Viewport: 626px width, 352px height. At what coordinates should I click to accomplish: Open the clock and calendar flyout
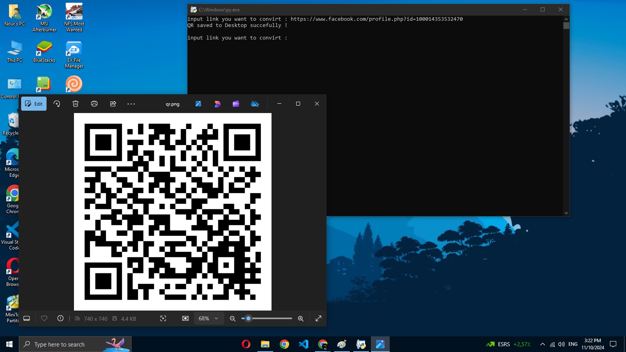pos(592,344)
